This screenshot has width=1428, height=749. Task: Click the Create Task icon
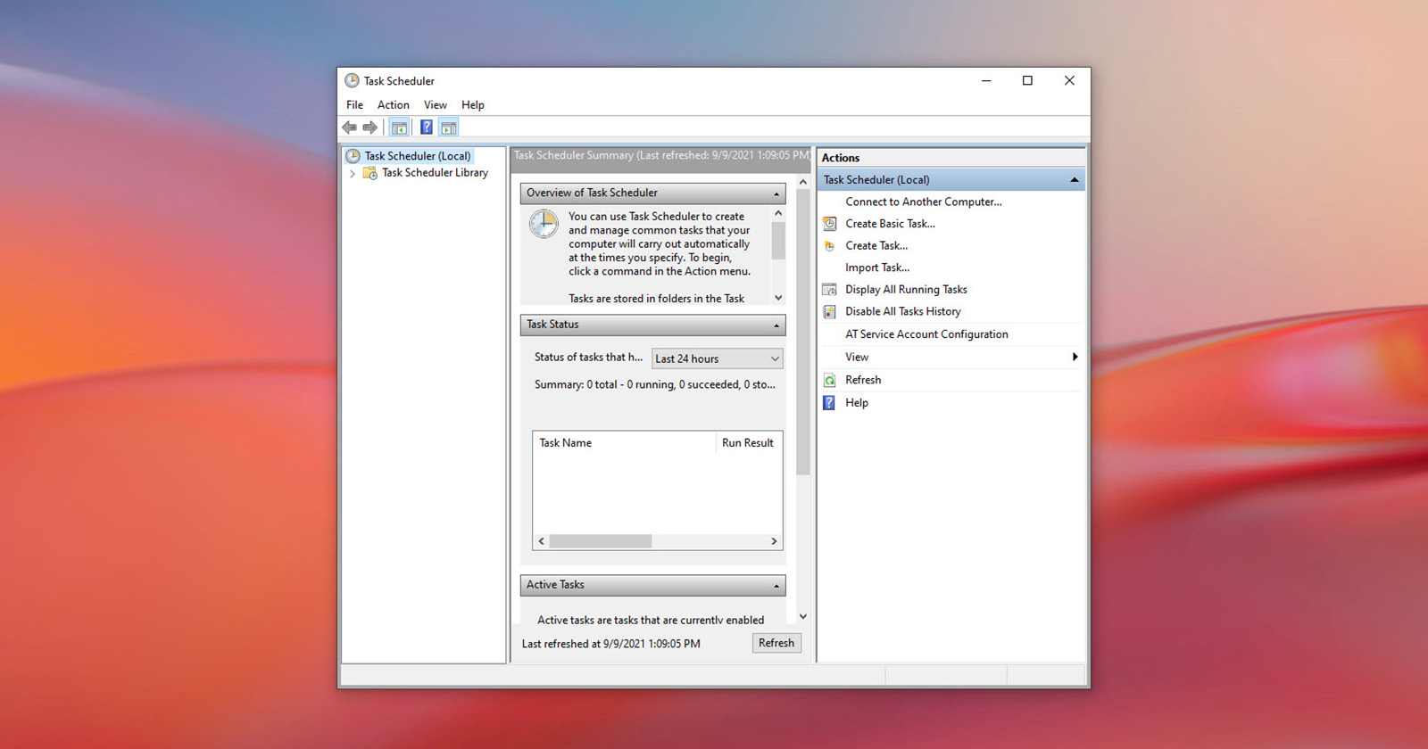coord(829,246)
